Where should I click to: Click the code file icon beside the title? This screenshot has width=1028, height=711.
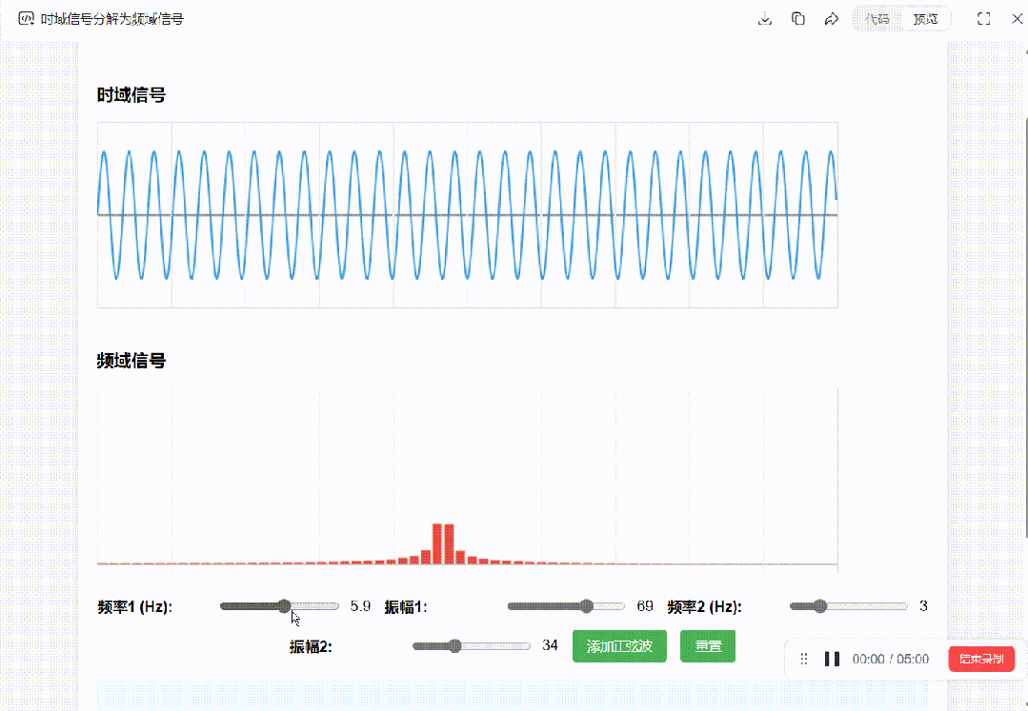tap(27, 19)
